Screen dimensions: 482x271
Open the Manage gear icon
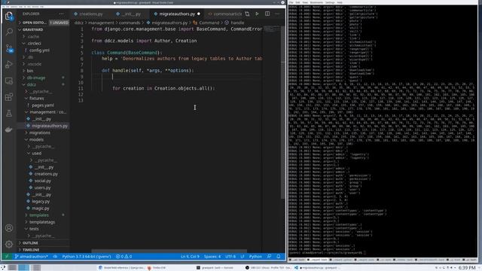click(x=9, y=244)
